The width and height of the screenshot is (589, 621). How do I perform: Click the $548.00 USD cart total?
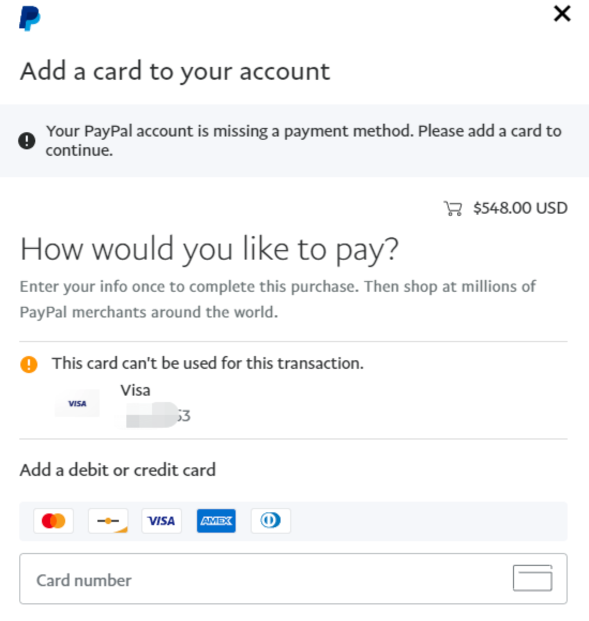coord(520,208)
